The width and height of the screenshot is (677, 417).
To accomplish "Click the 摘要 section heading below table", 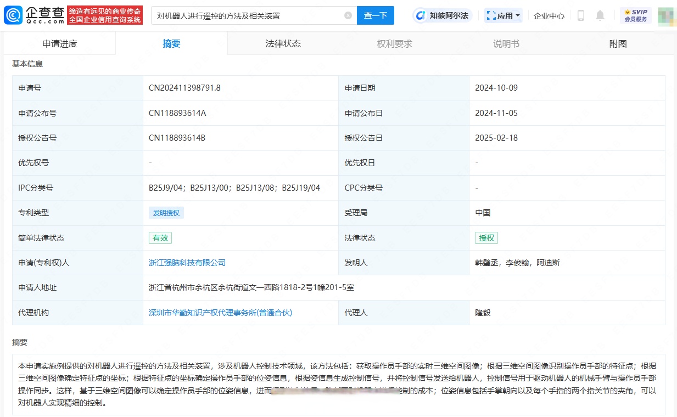I will (20, 342).
